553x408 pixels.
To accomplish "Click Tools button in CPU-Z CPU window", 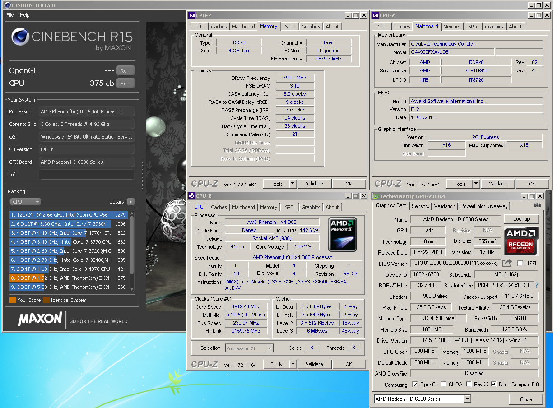I will tap(276, 364).
